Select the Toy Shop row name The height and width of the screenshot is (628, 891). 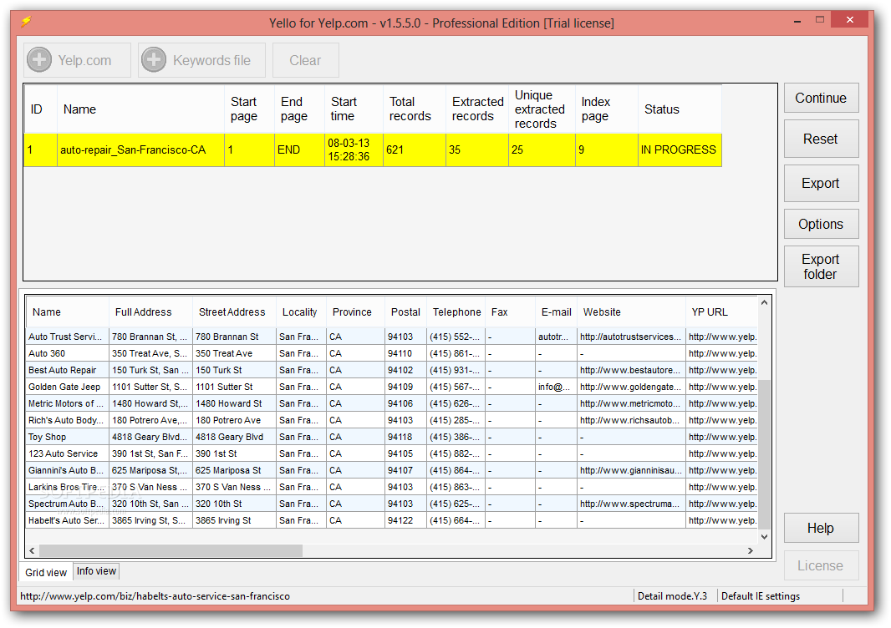(67, 438)
